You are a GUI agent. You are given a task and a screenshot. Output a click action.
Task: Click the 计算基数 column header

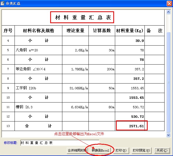102,31
